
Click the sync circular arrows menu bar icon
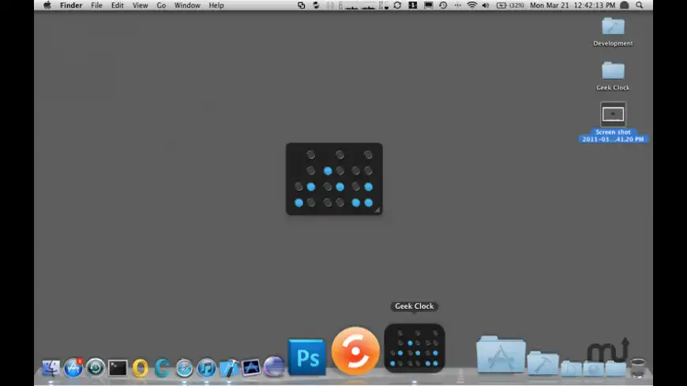click(x=397, y=6)
